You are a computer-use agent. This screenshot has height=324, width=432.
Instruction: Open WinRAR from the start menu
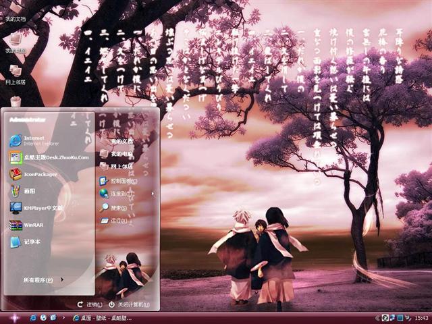point(28,225)
